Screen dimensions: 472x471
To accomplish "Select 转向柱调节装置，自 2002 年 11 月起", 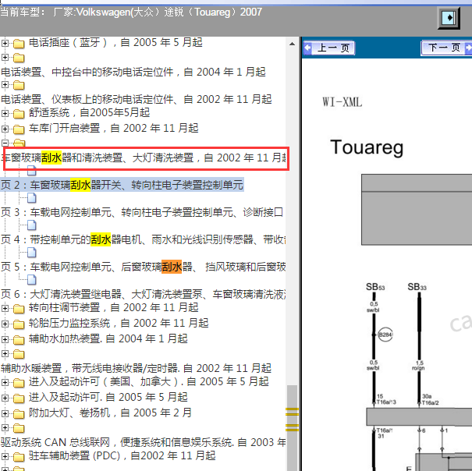I will 113,307.
